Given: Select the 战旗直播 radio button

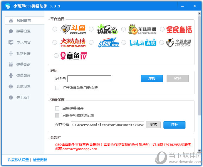Looking at the screenshot, I should tap(91, 42).
